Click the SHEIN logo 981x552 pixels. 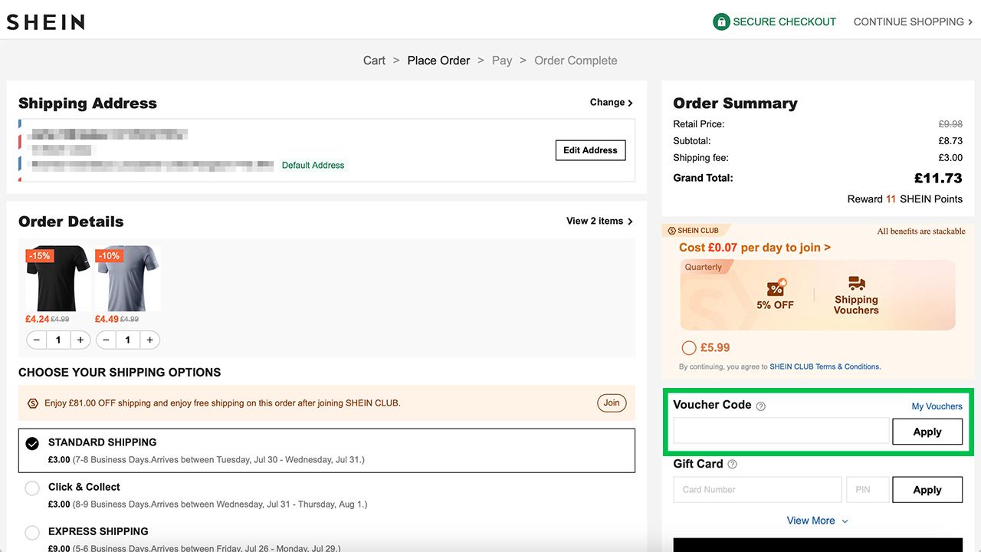(46, 22)
